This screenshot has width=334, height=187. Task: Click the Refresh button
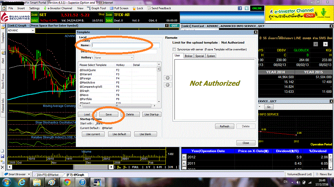[x=224, y=126]
